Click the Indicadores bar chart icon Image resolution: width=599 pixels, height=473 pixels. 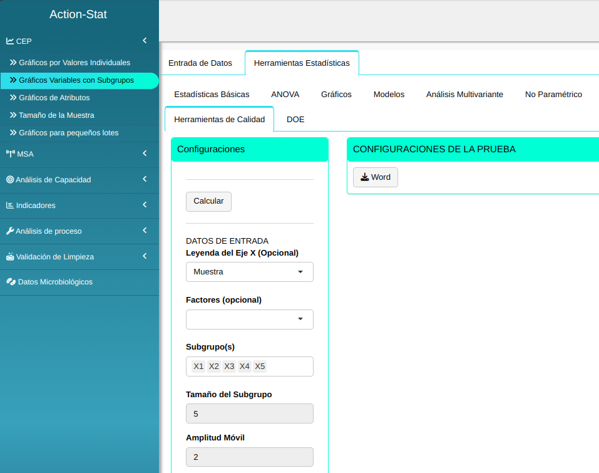[x=10, y=205]
